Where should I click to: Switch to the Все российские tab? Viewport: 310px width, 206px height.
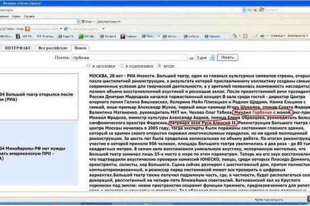coord(53,48)
